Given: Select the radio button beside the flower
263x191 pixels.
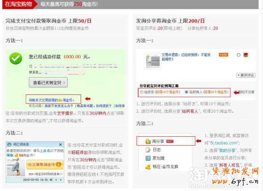Looking at the screenshot, I should click(238, 55).
